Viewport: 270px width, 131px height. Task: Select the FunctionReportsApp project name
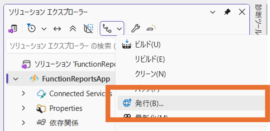pos(76,79)
